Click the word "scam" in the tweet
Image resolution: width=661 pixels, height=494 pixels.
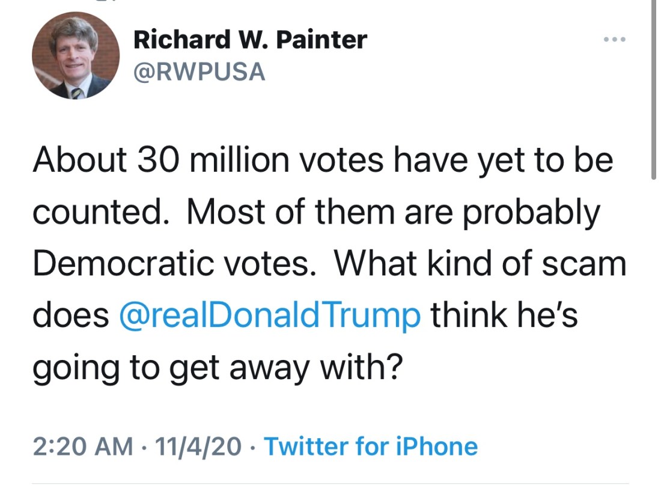[583, 263]
